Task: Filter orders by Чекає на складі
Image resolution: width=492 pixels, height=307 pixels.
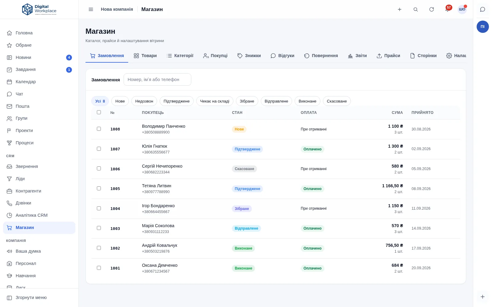Action: click(x=215, y=101)
